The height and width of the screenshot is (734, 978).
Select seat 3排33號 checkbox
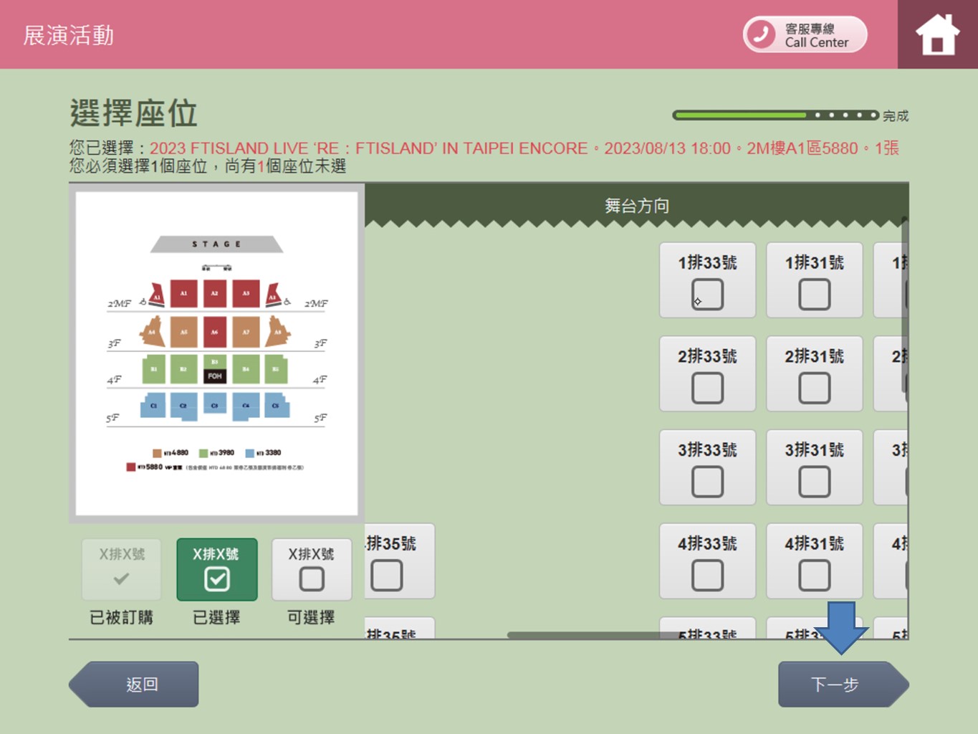click(707, 482)
